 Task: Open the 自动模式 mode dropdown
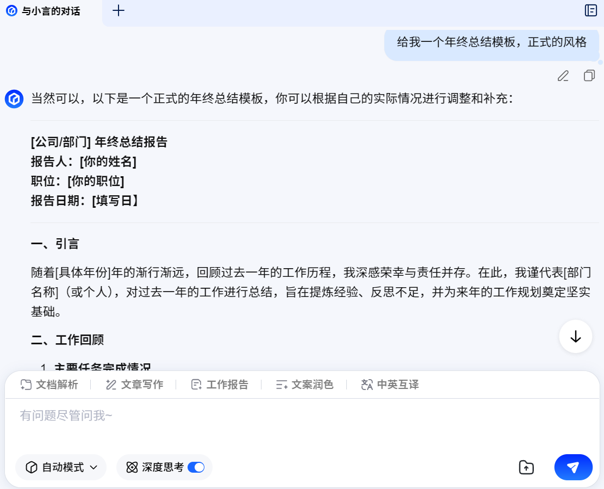coord(93,467)
